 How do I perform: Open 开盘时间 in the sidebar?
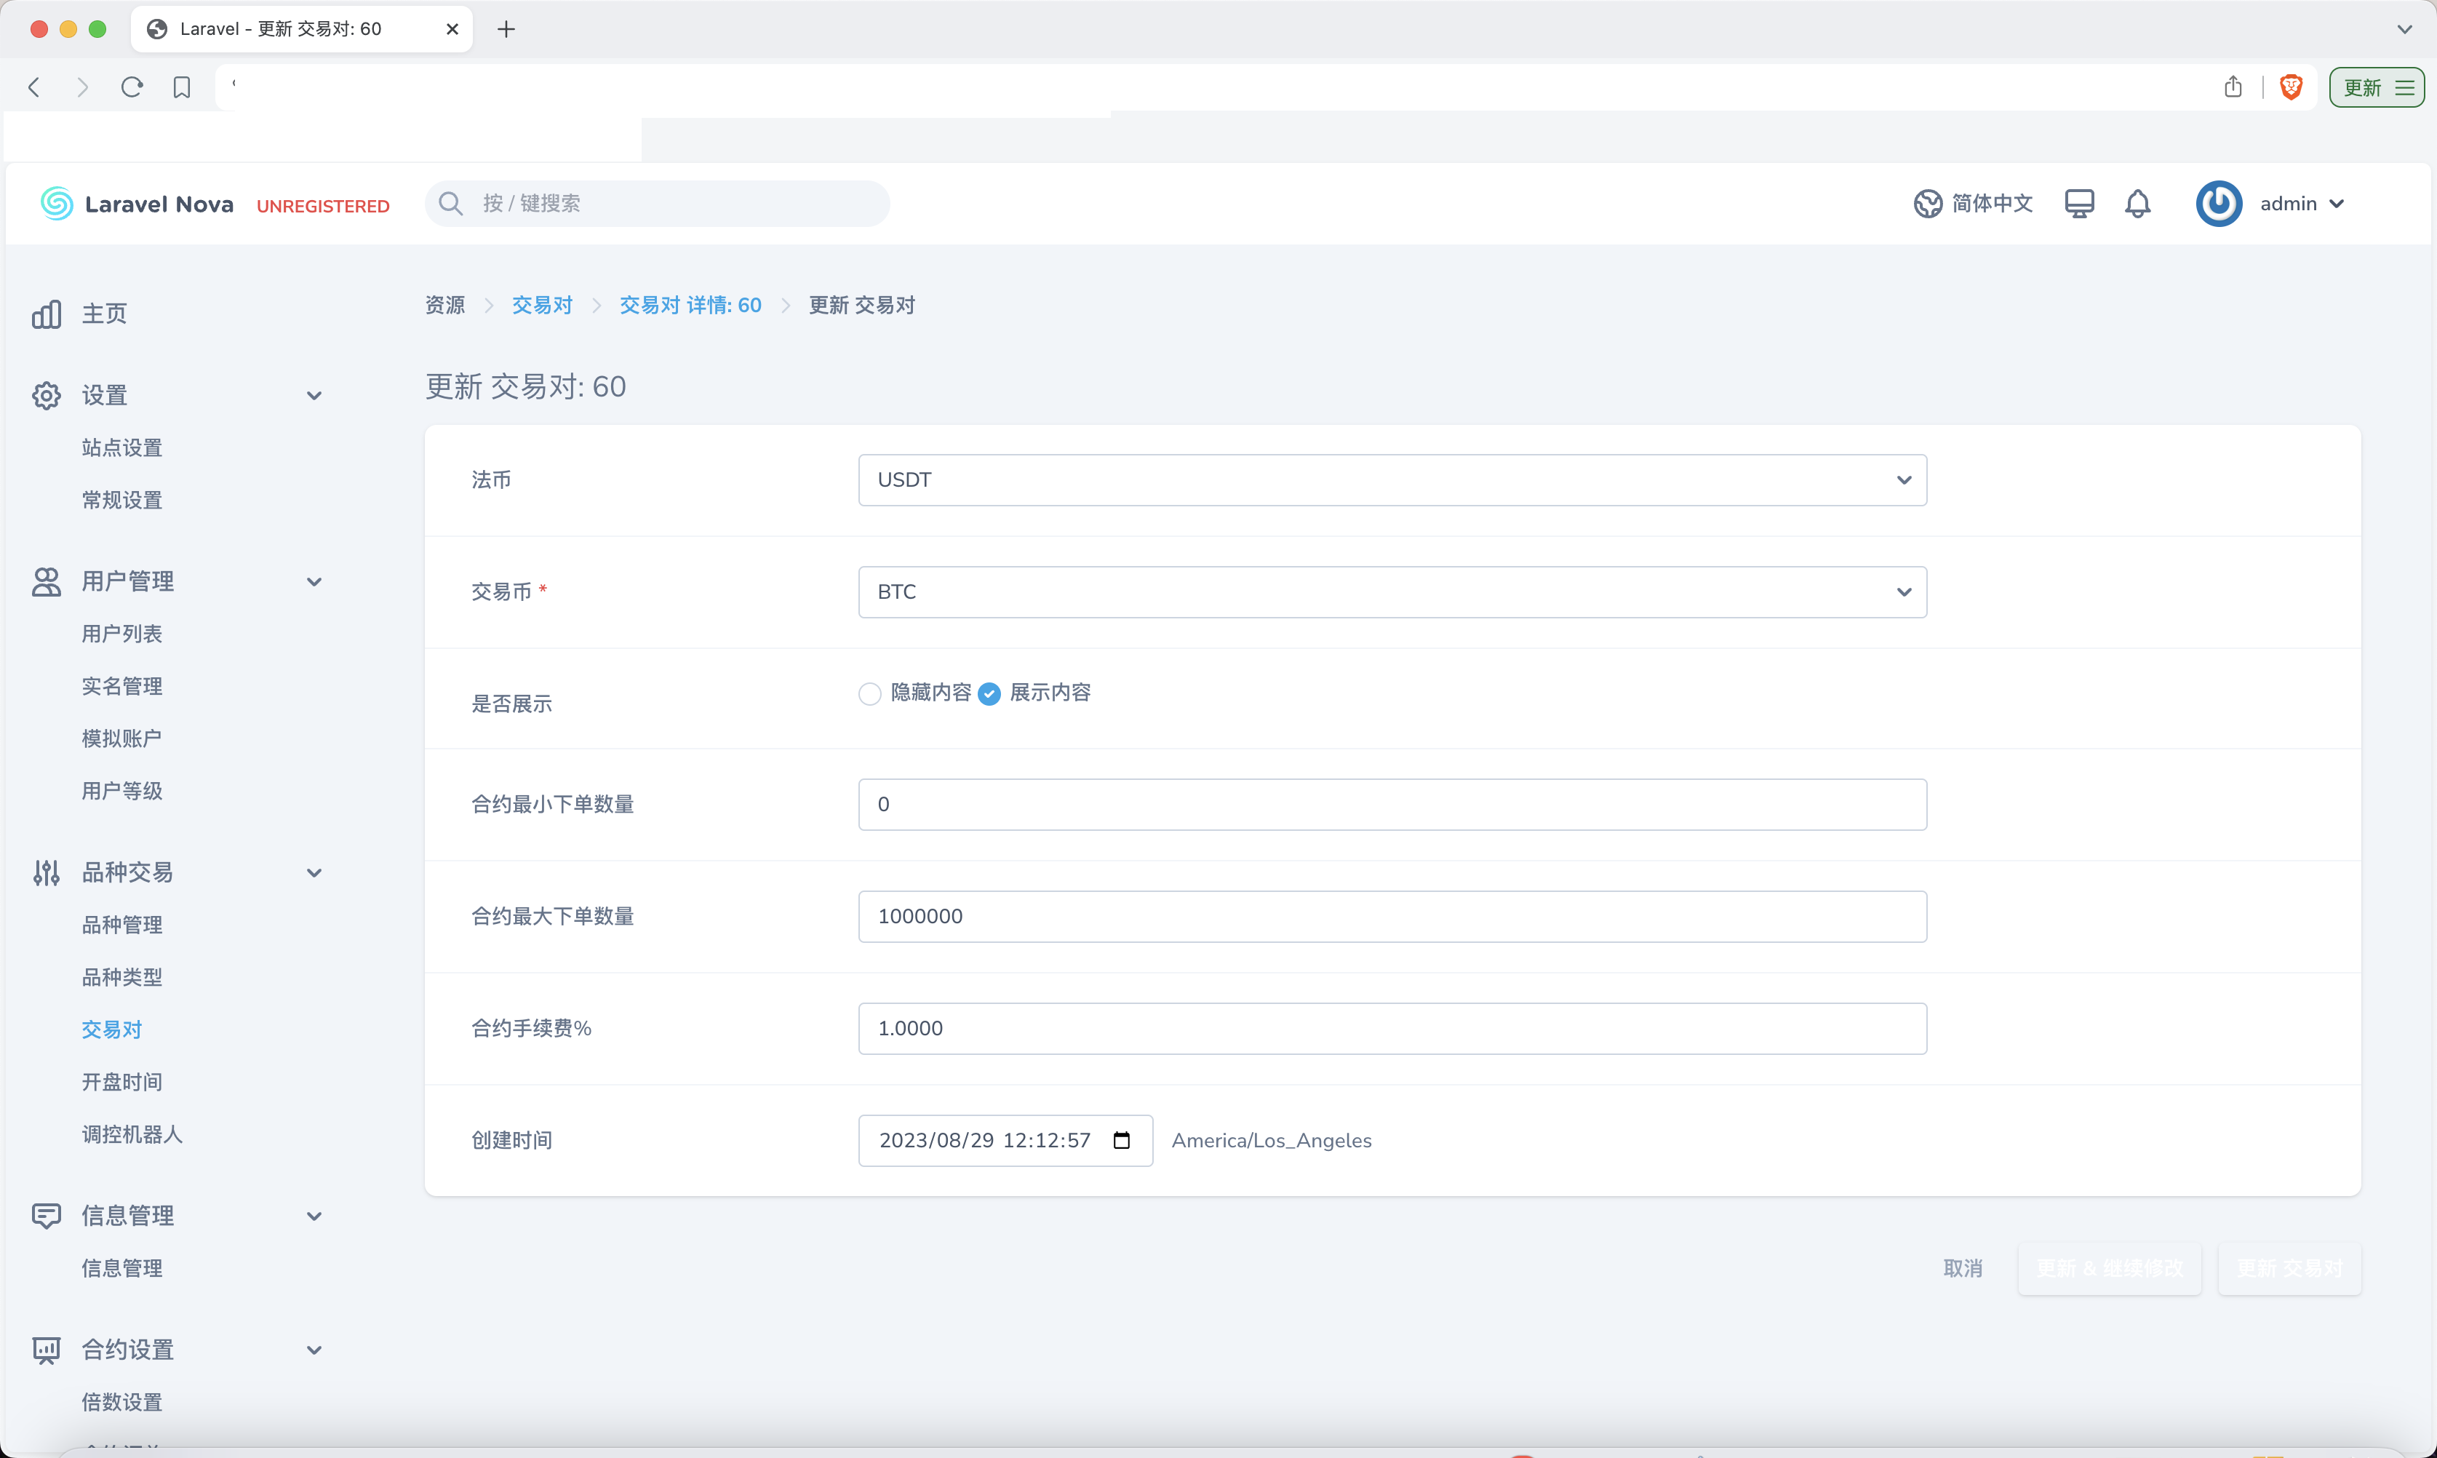tap(121, 1082)
